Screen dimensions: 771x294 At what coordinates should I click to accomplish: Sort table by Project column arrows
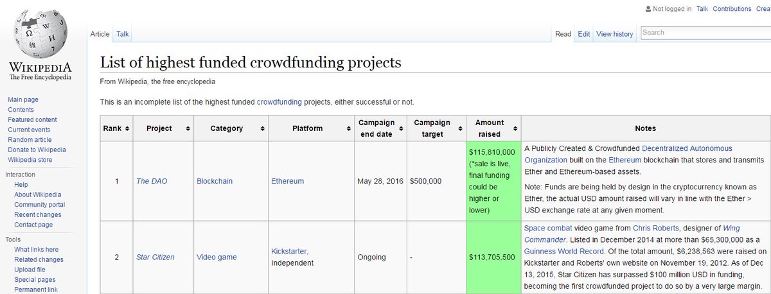coord(188,128)
